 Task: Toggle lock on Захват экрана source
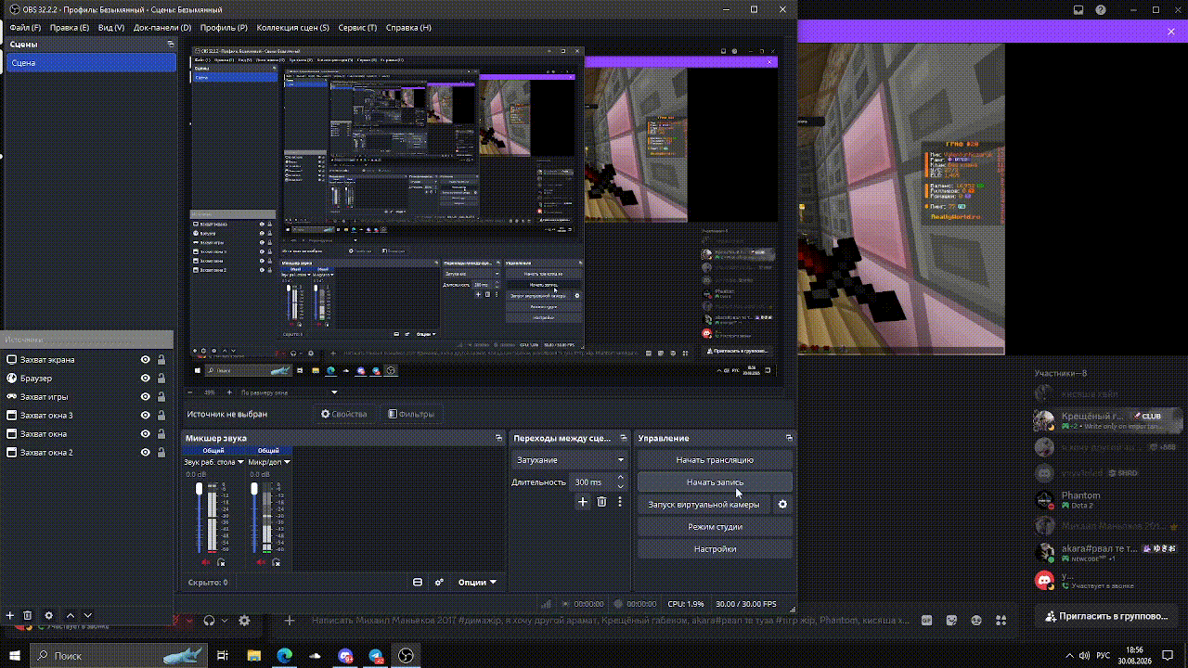(161, 360)
